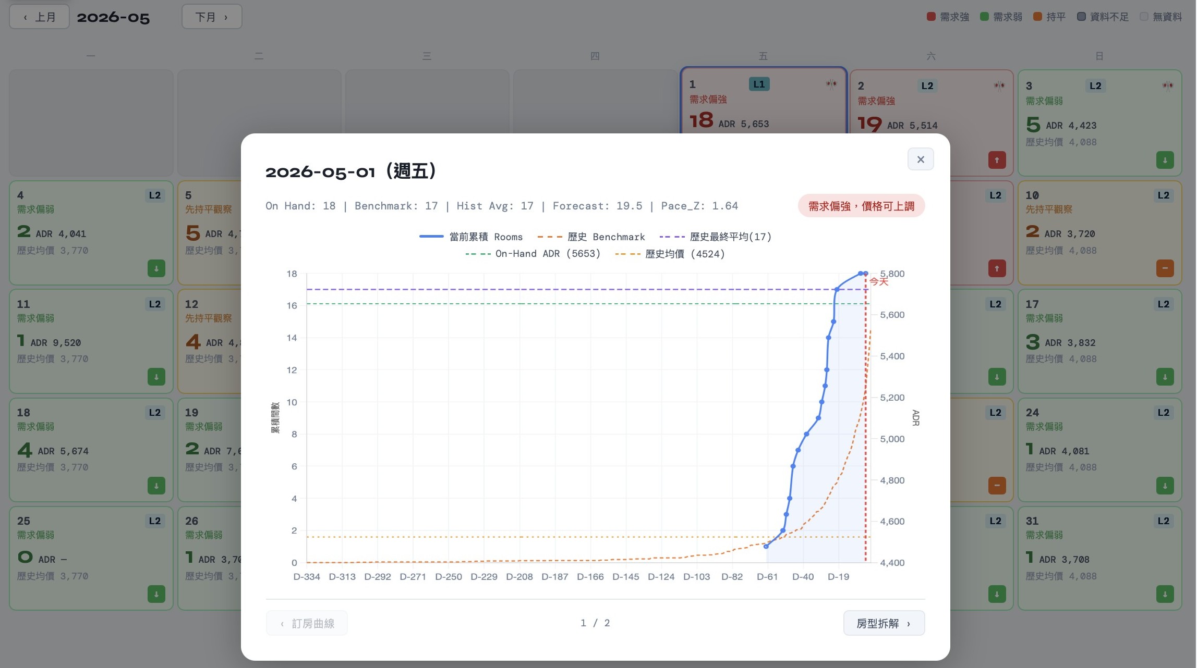
Task: Click L2 badge on day 18 card
Action: pyautogui.click(x=155, y=412)
